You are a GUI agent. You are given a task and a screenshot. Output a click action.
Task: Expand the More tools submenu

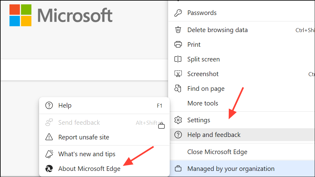pos(203,103)
